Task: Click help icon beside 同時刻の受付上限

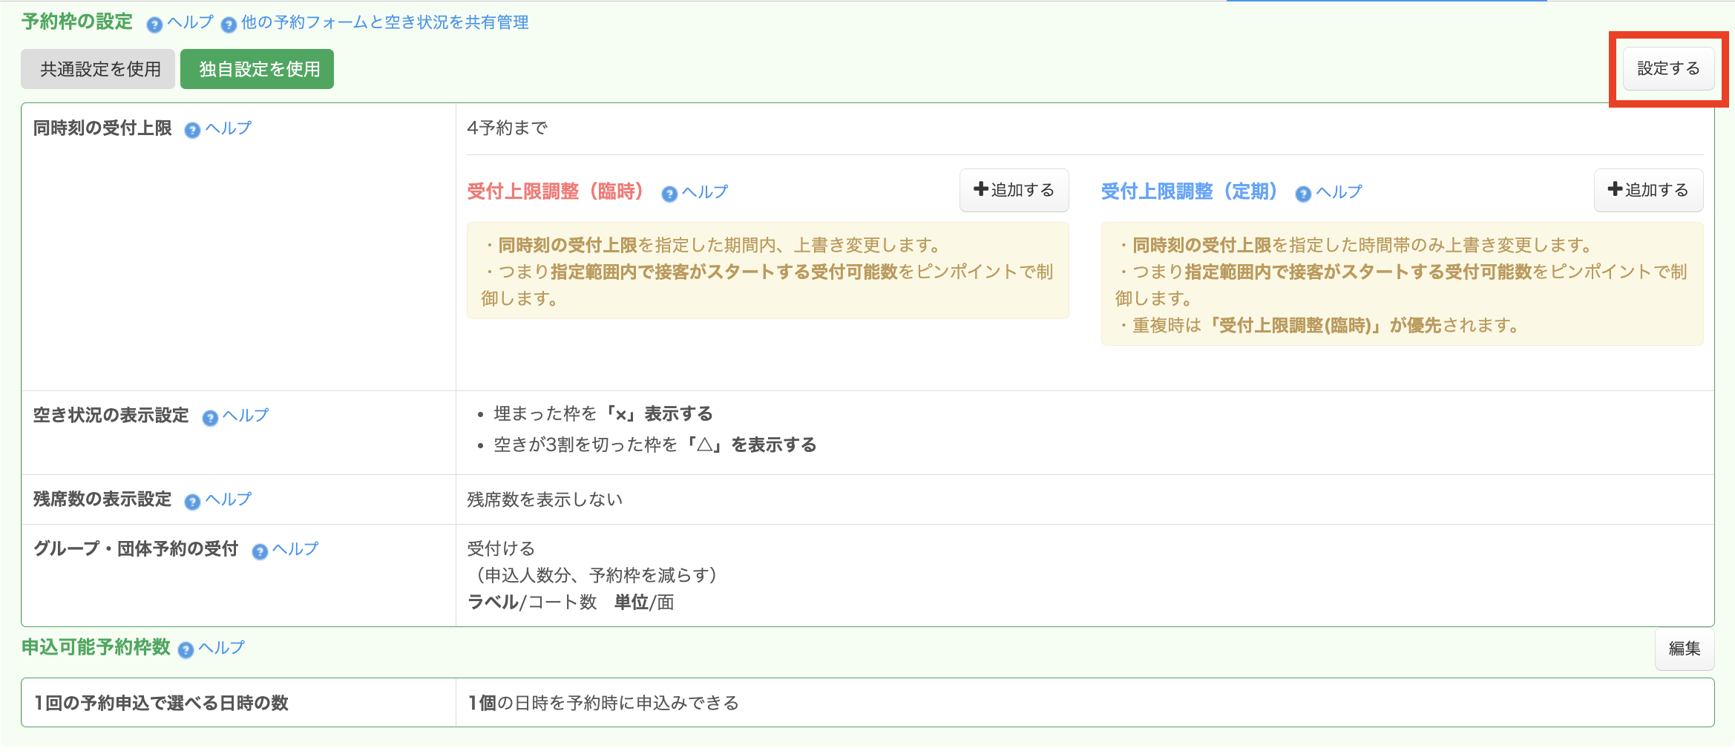Action: point(192,131)
